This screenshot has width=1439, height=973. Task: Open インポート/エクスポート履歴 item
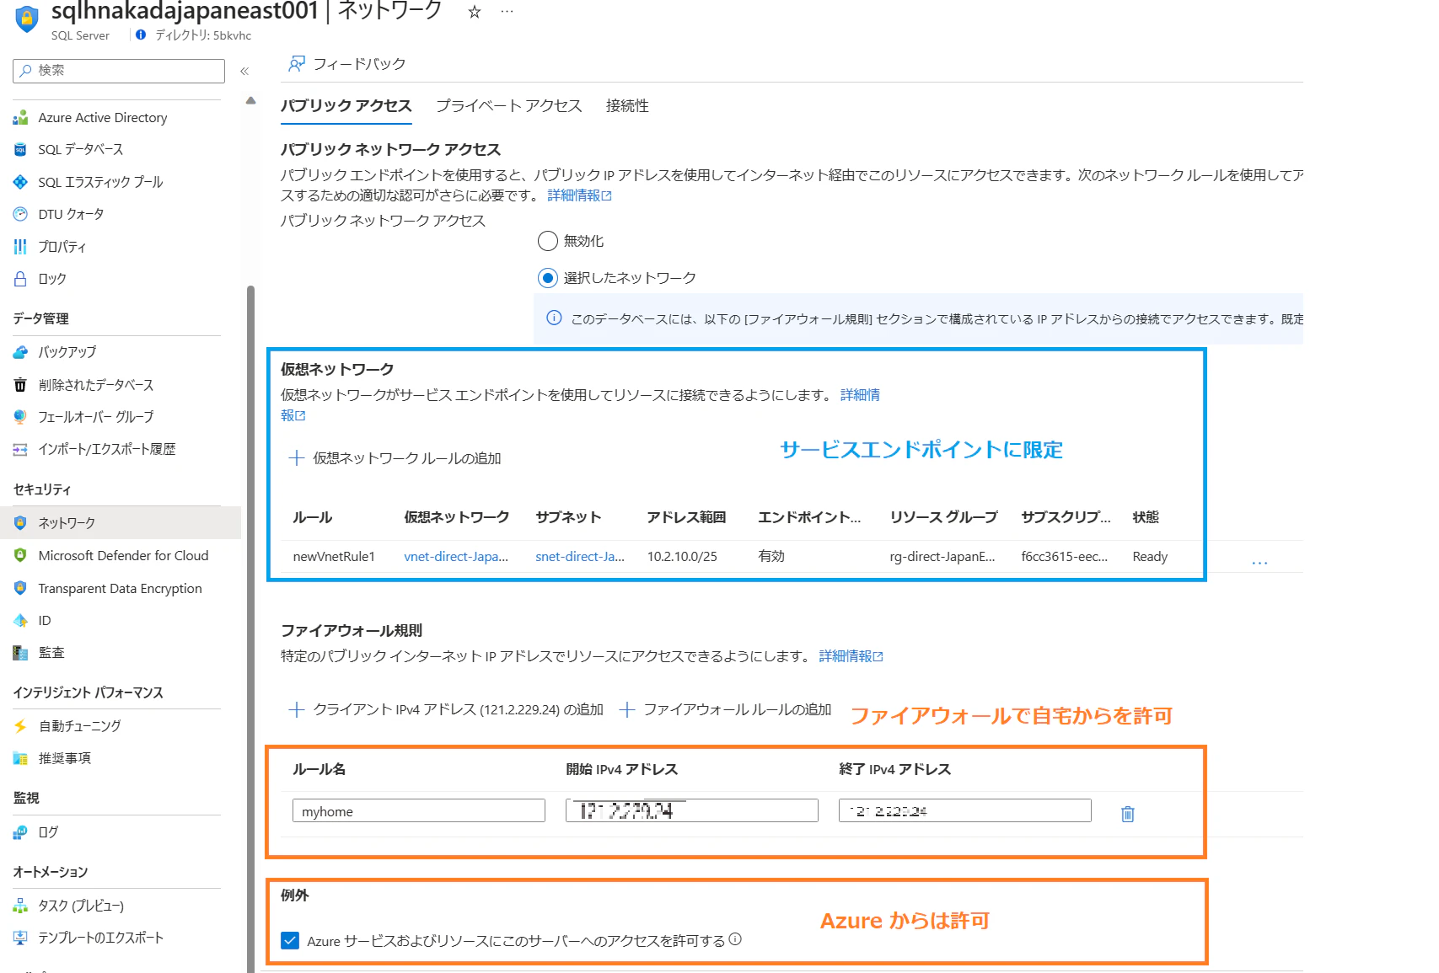tap(107, 449)
